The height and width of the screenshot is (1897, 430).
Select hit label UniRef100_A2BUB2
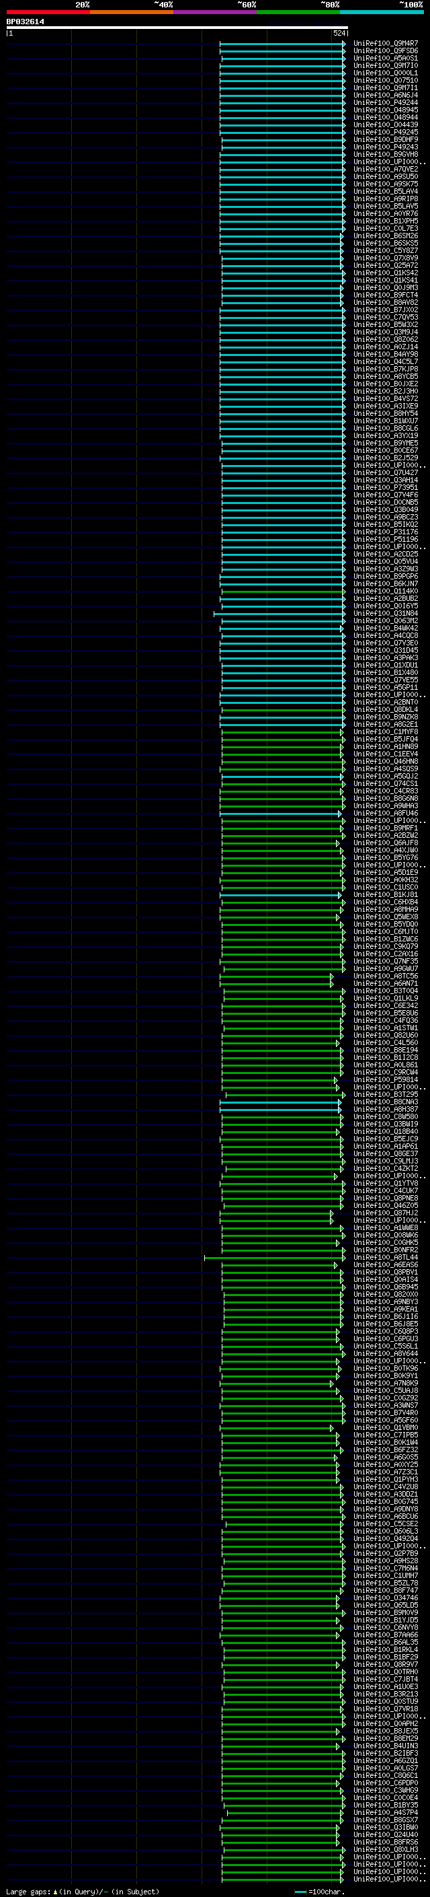click(386, 599)
